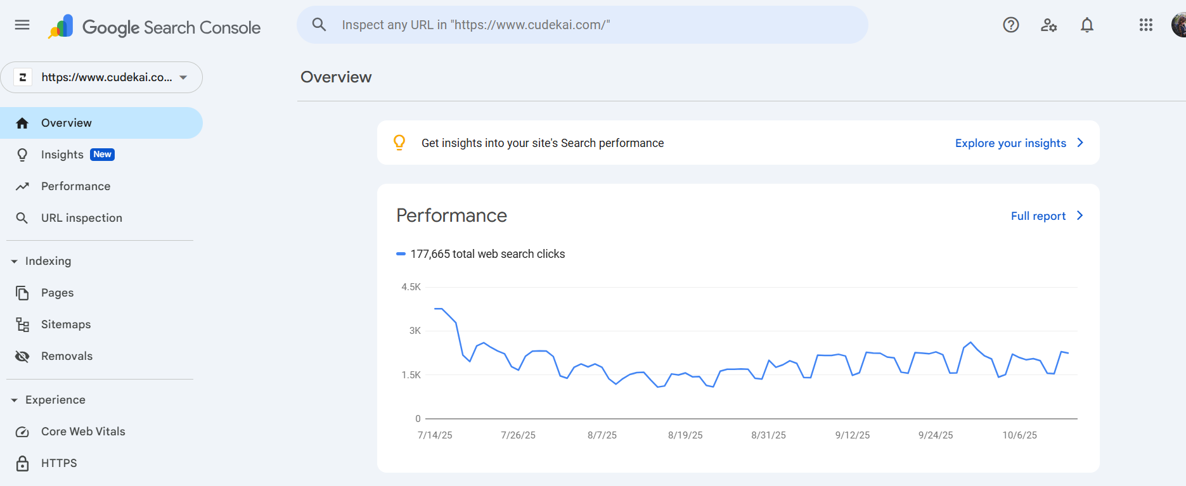The height and width of the screenshot is (486, 1186).
Task: Open the Full report link
Action: click(1038, 216)
